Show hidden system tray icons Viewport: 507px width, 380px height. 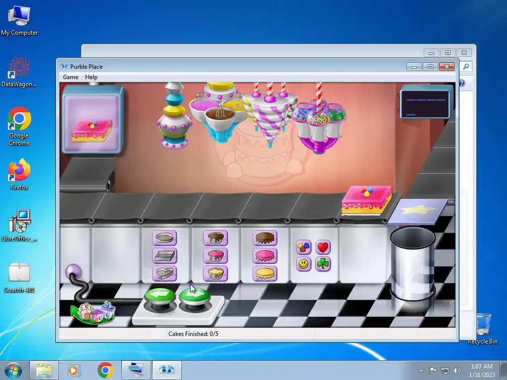[x=421, y=371]
